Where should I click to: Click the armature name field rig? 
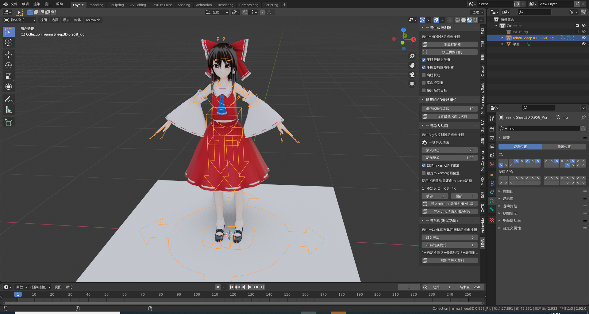tap(544, 128)
